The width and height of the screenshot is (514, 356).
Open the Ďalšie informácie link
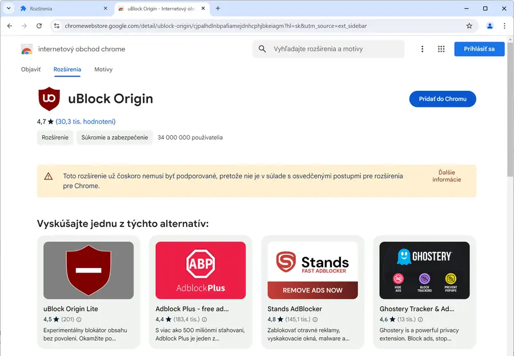447,176
